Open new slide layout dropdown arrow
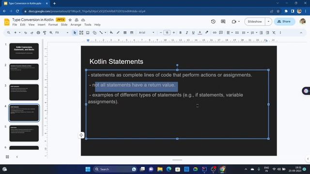This screenshot has height=174, width=310. (x=19, y=32)
